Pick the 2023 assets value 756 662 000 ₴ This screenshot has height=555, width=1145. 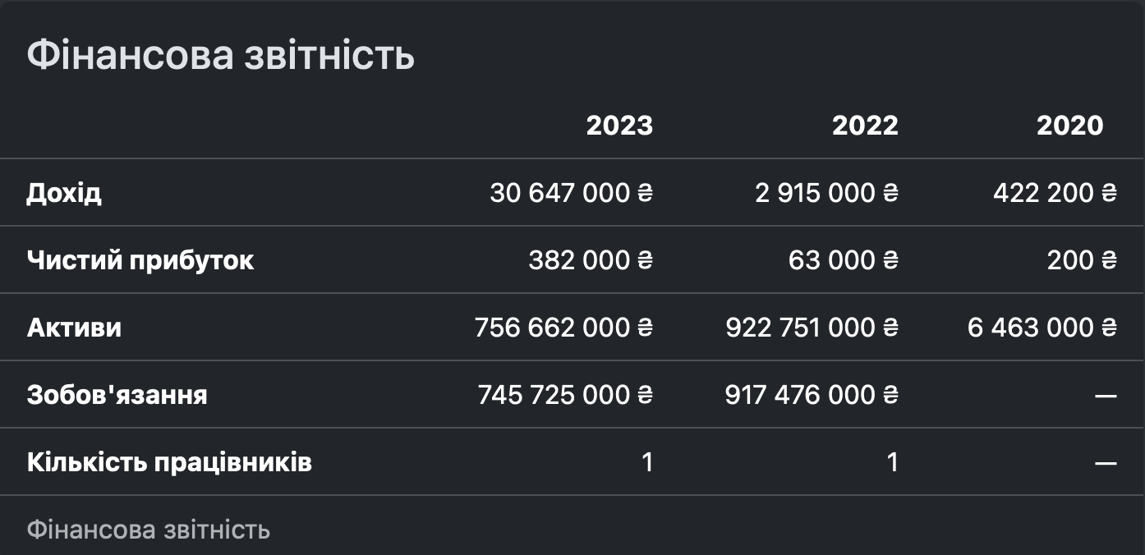click(x=563, y=328)
